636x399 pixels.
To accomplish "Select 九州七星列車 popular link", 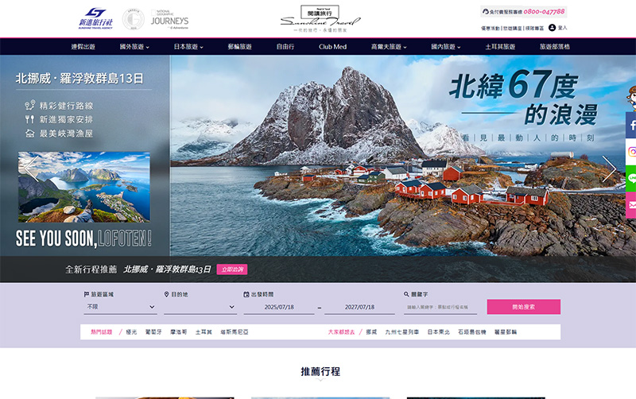I will (401, 331).
